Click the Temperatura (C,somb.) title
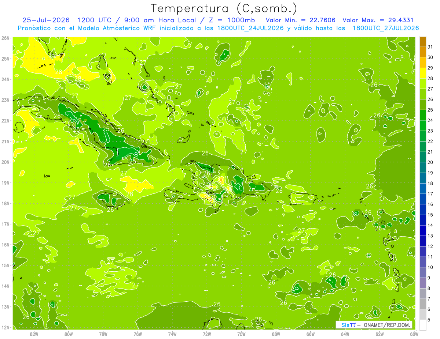 pyautogui.click(x=224, y=8)
